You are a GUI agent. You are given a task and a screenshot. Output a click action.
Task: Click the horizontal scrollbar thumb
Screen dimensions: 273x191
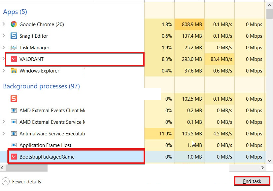tap(26, 168)
